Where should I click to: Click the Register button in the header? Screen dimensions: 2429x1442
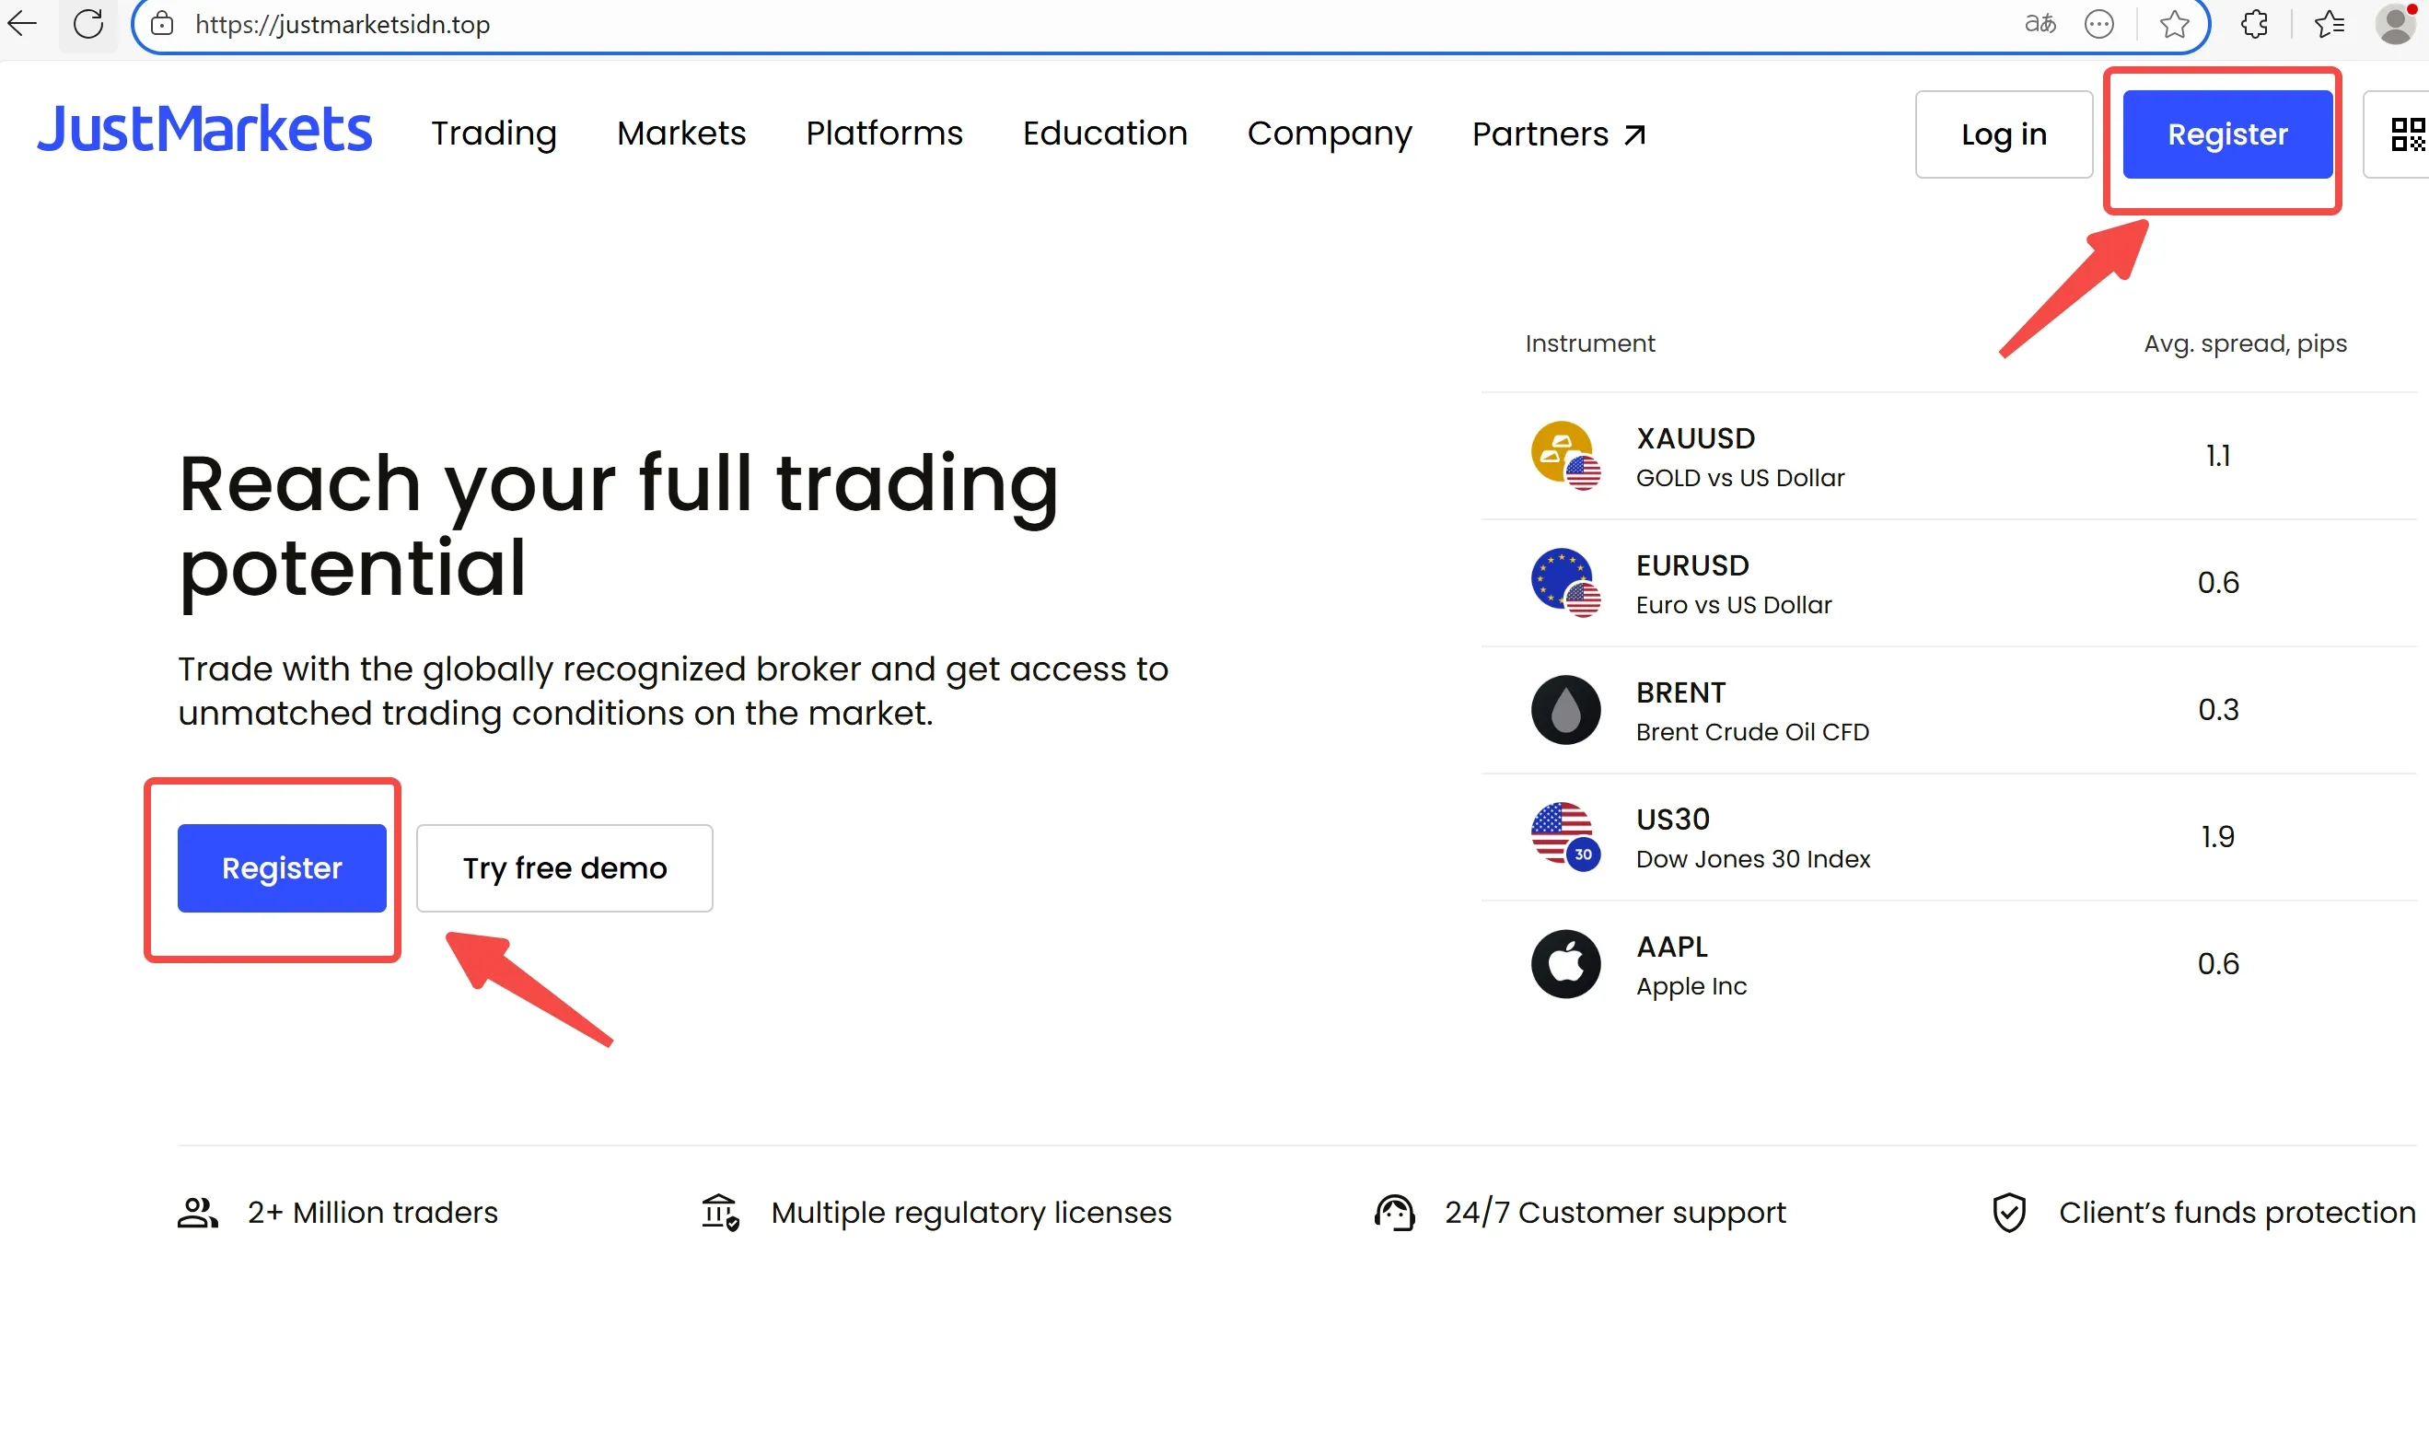coord(2227,134)
